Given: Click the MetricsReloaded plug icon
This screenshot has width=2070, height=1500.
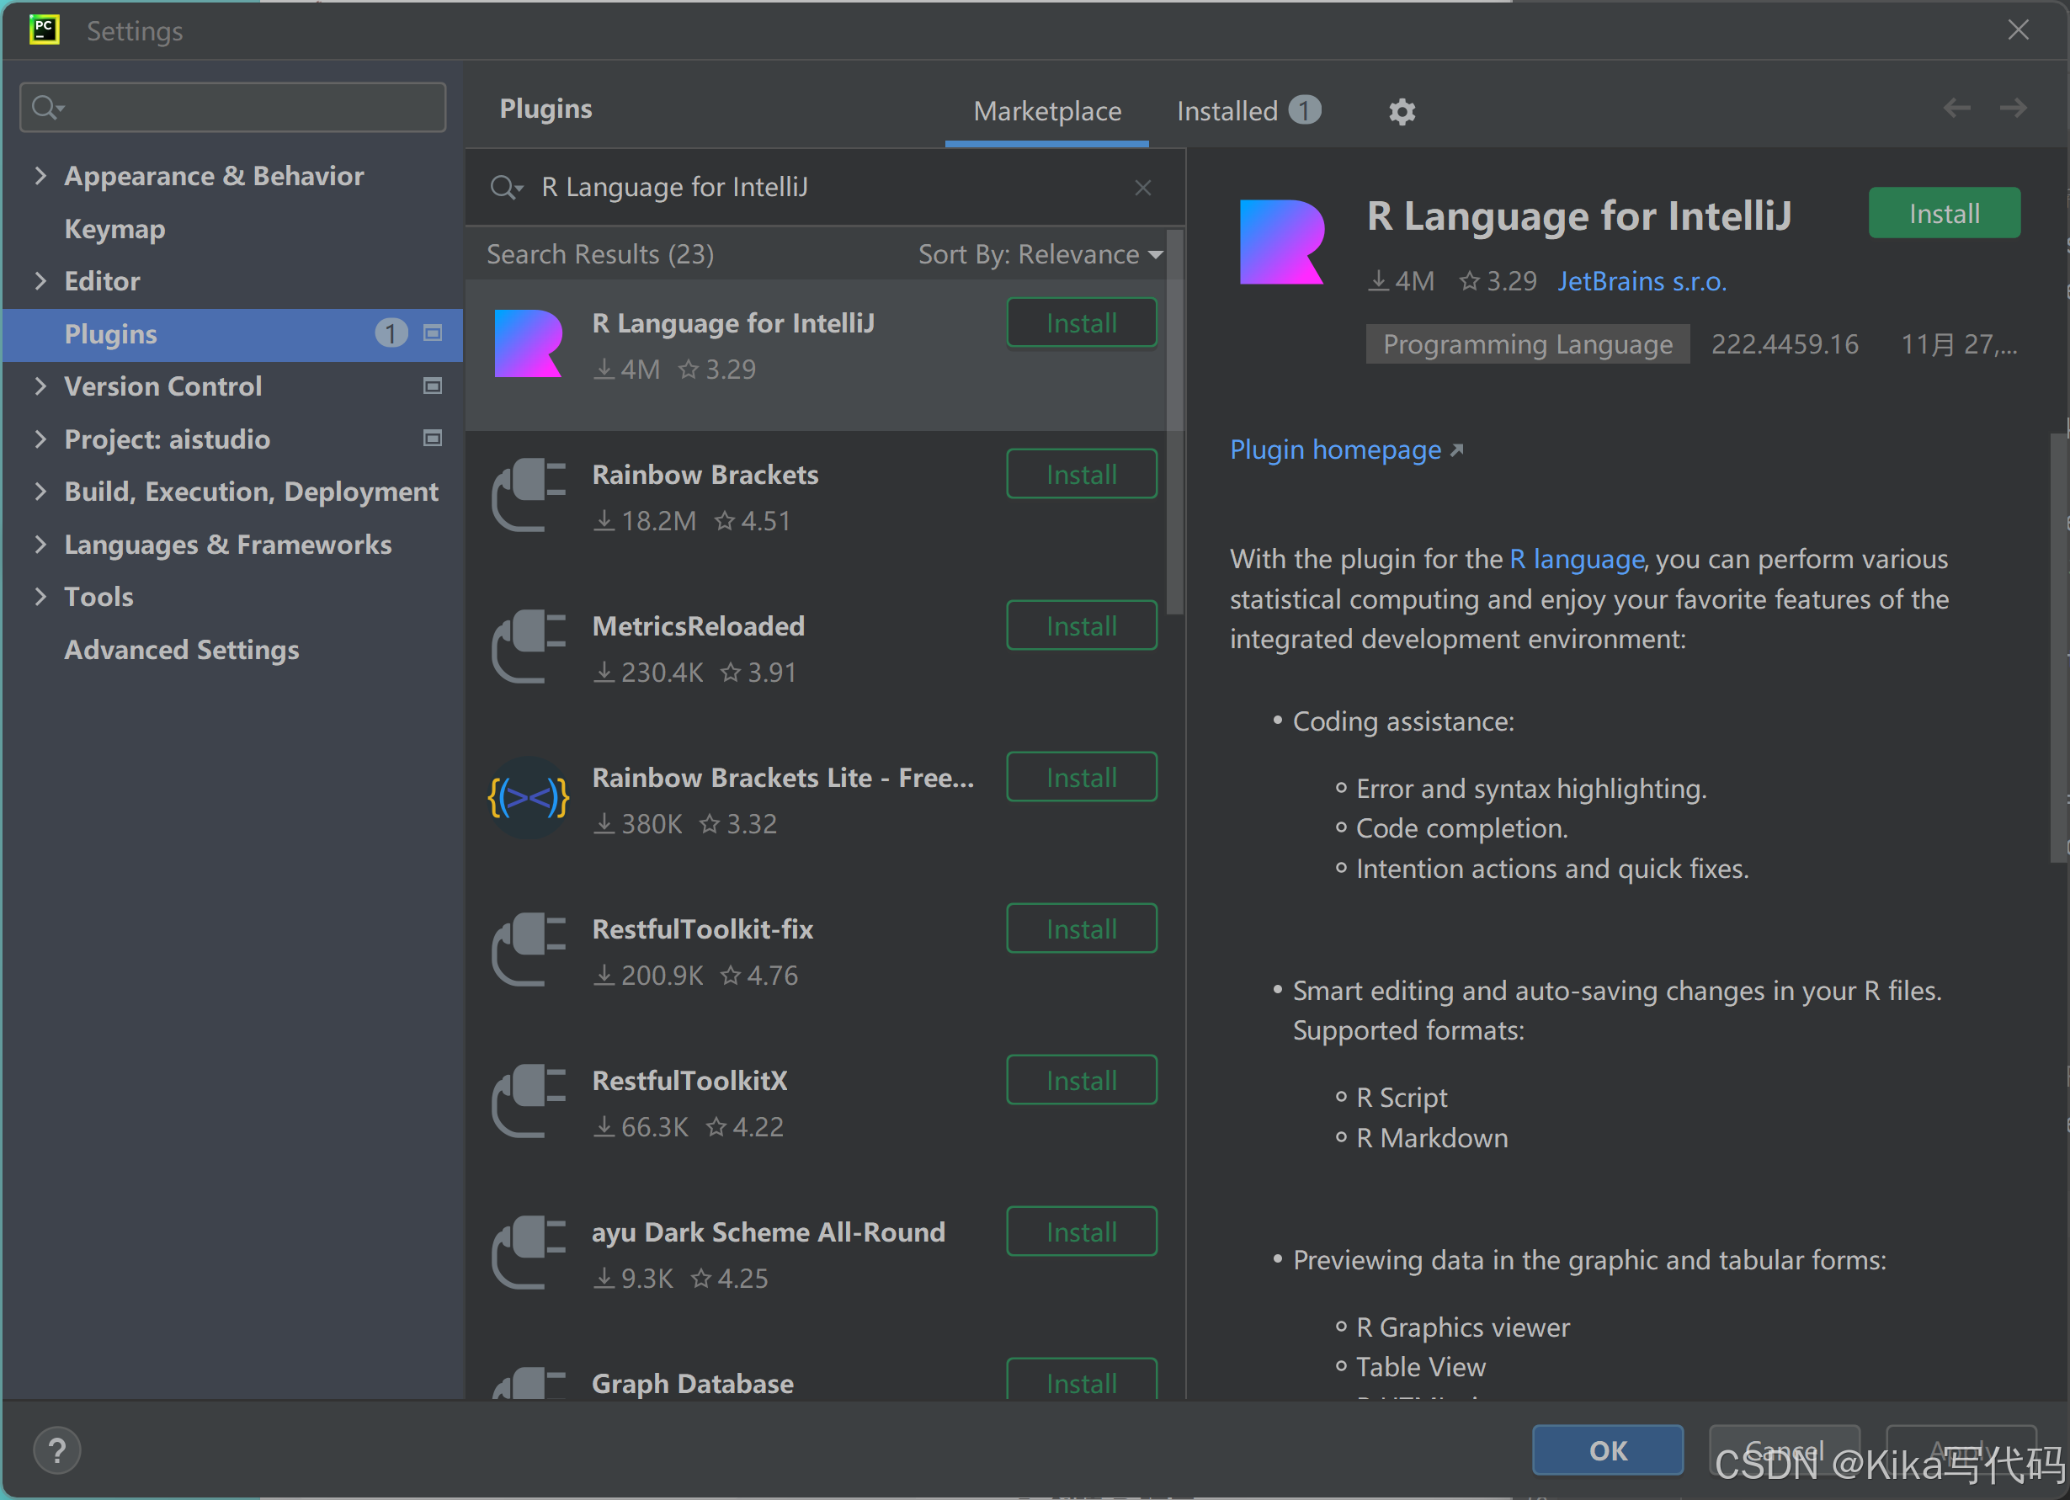Looking at the screenshot, I should (529, 647).
